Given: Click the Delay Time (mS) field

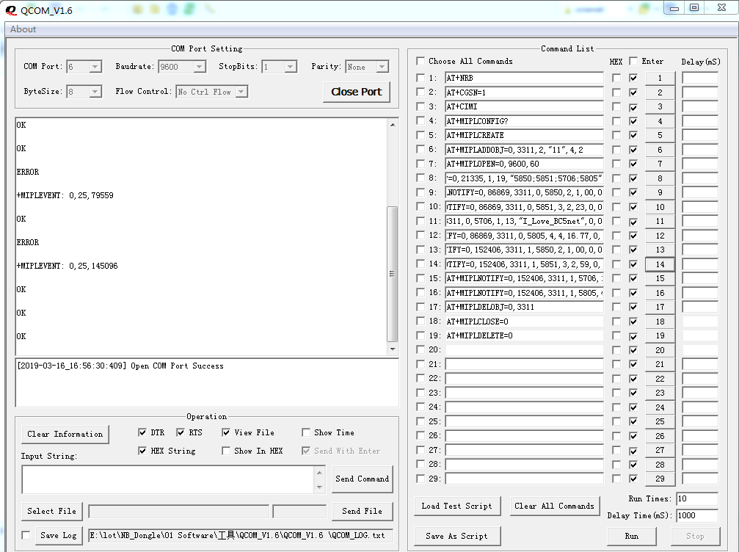Looking at the screenshot, I should pos(697,516).
